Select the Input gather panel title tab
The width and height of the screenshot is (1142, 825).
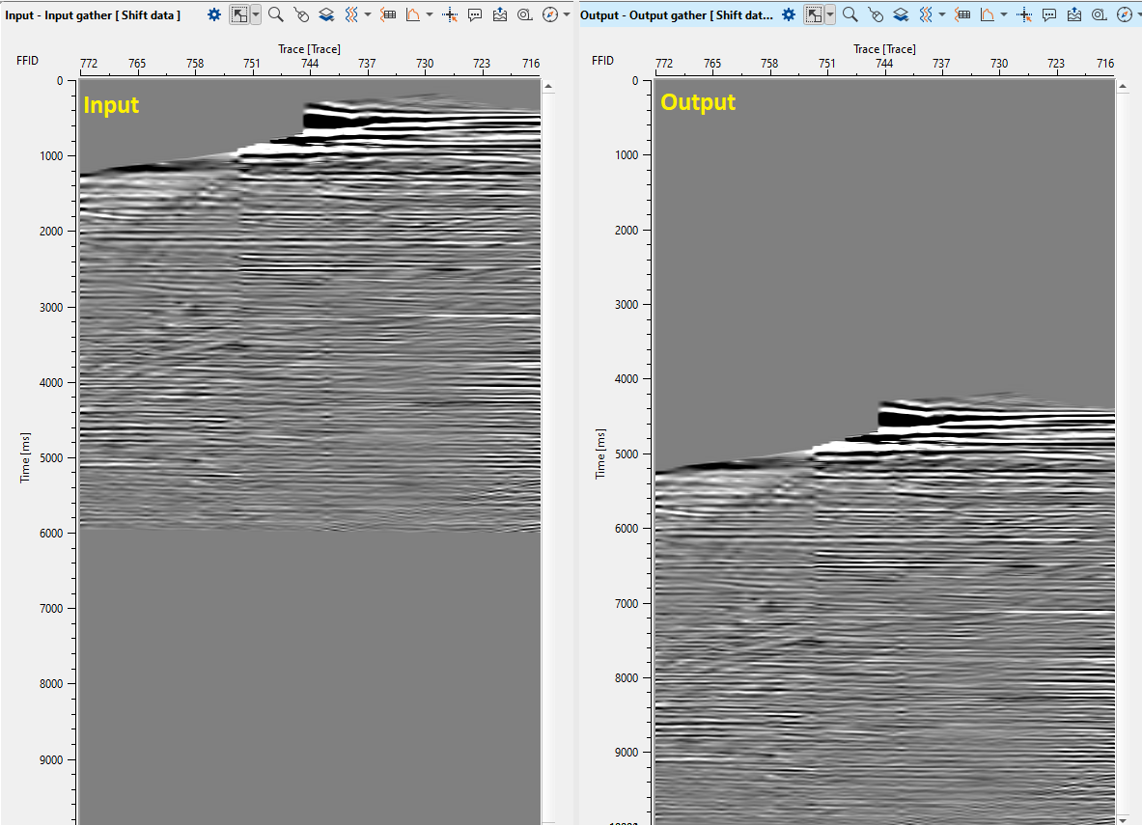[x=93, y=14]
